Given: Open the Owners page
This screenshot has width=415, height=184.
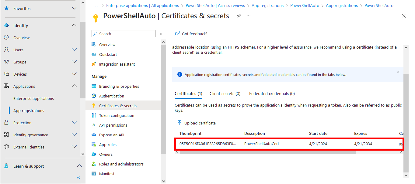Looking at the screenshot, I should tap(106, 154).
